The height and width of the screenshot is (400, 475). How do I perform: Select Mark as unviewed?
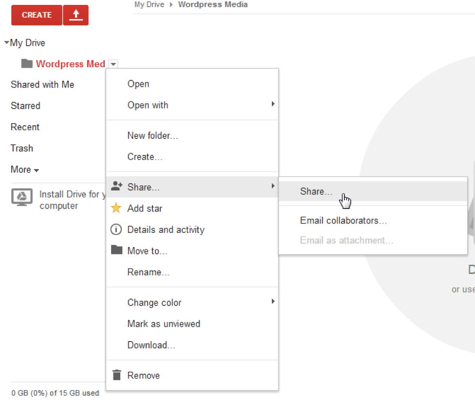pos(164,324)
